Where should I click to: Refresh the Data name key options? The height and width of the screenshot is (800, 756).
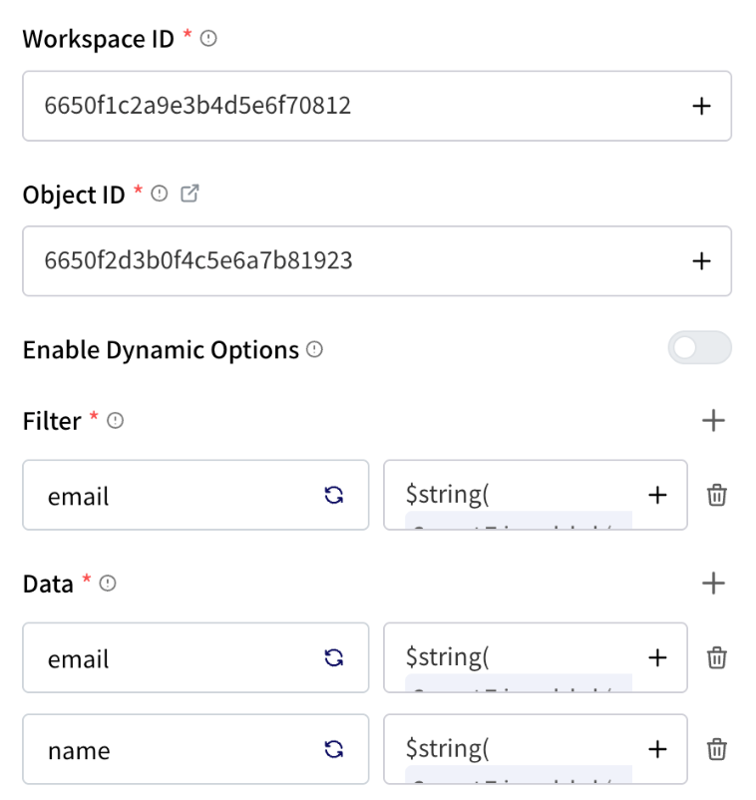(334, 749)
